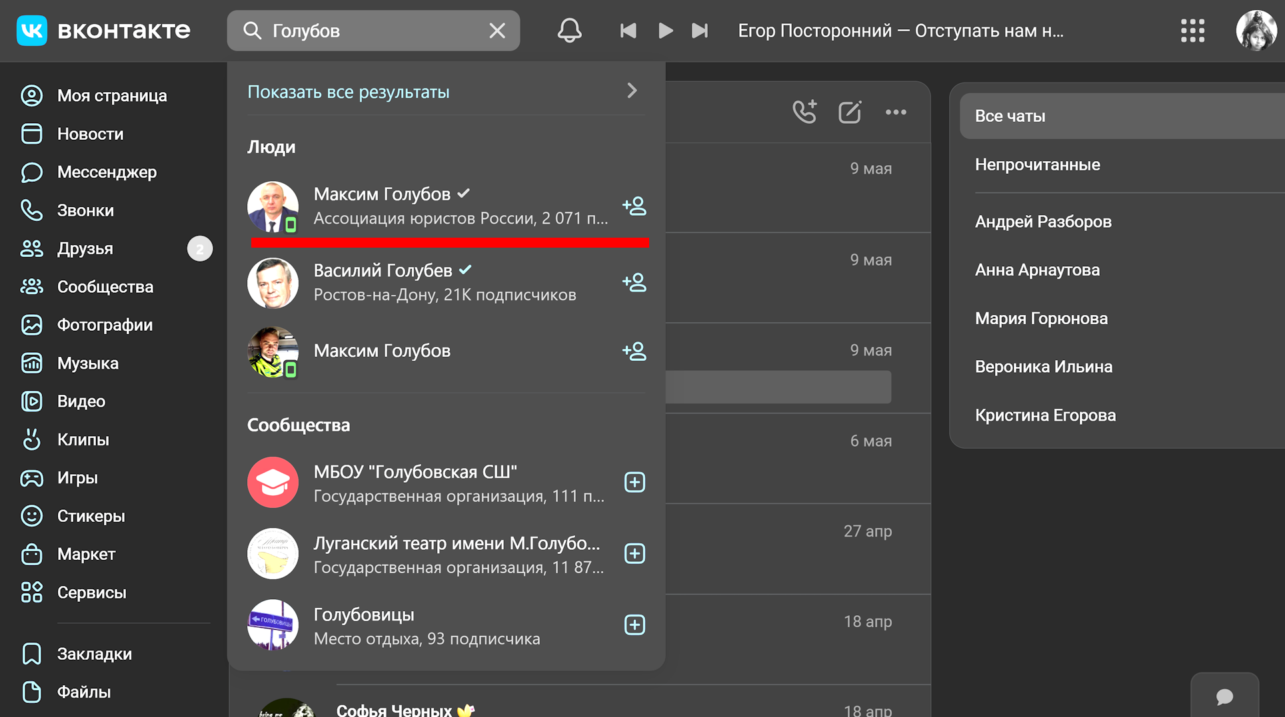Go to Моя страница
1285x717 pixels.
[112, 96]
